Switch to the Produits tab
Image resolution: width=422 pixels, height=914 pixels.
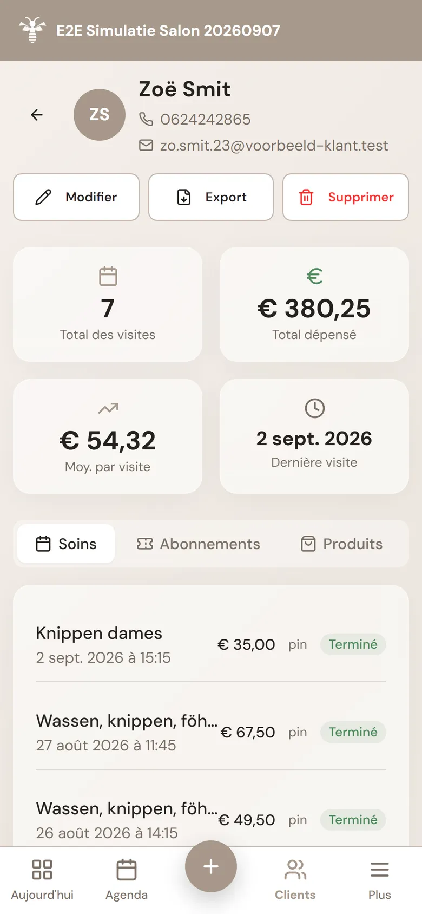(x=342, y=544)
